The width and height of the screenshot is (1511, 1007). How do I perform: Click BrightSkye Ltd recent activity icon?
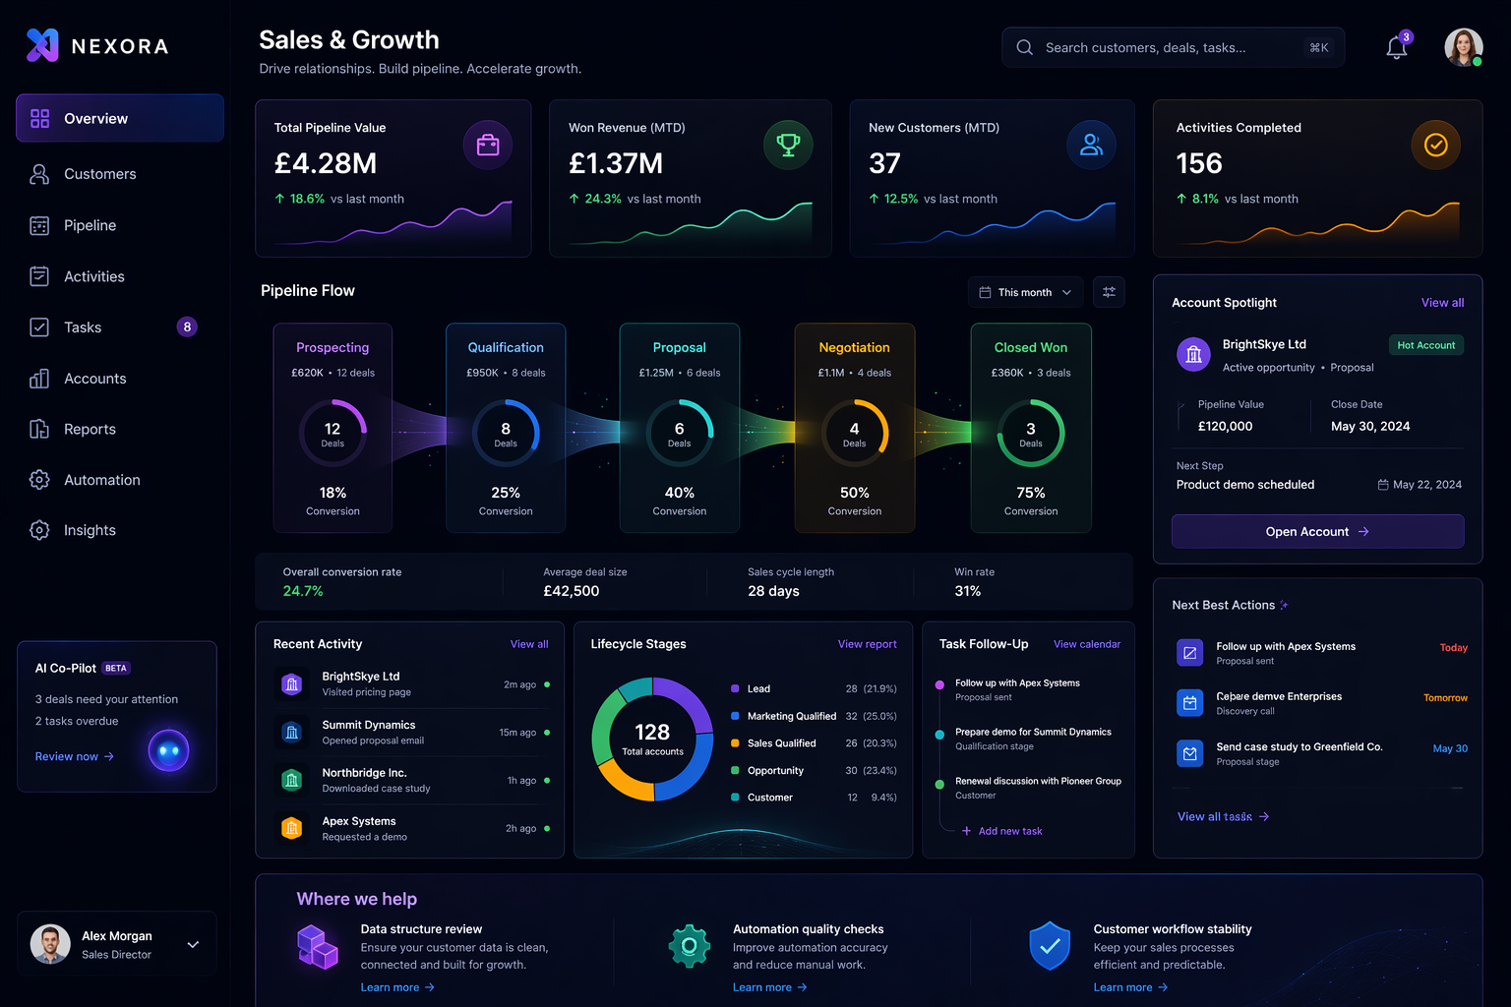pyautogui.click(x=291, y=683)
